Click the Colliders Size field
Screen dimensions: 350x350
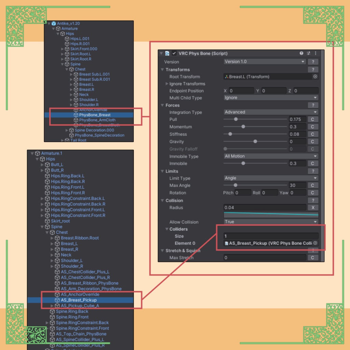(271, 236)
